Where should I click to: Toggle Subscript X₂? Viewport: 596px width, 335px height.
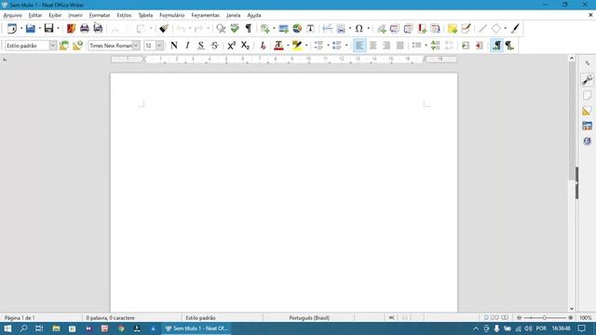[x=245, y=46]
